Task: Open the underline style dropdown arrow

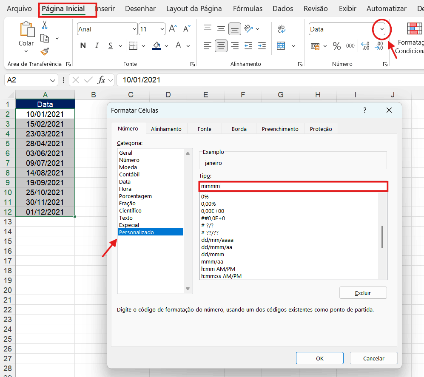Action: (x=120, y=46)
